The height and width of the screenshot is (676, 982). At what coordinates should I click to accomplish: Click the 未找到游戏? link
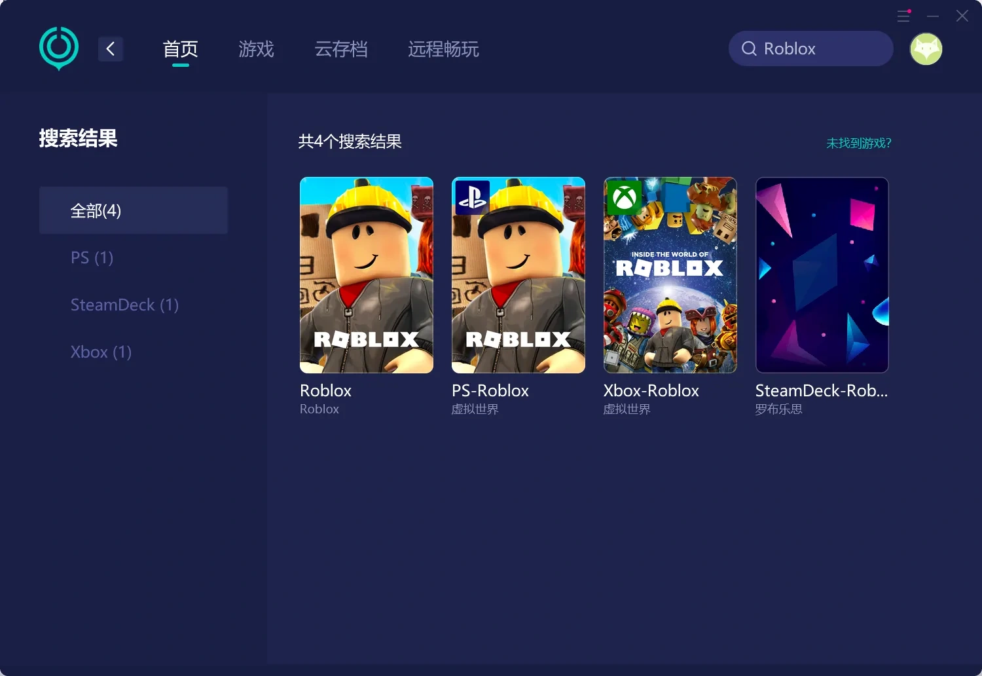[x=858, y=143]
